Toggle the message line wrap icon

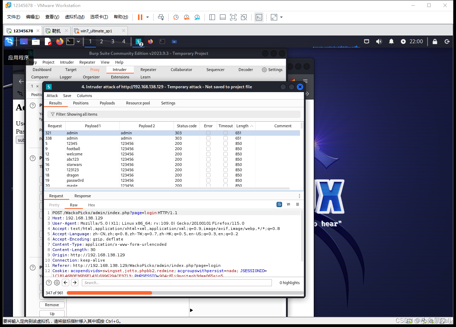coord(279,204)
